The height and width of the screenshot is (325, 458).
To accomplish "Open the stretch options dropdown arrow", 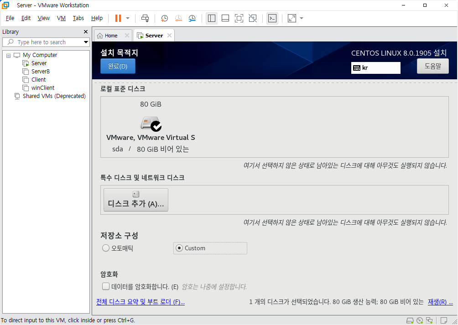I will (x=302, y=18).
